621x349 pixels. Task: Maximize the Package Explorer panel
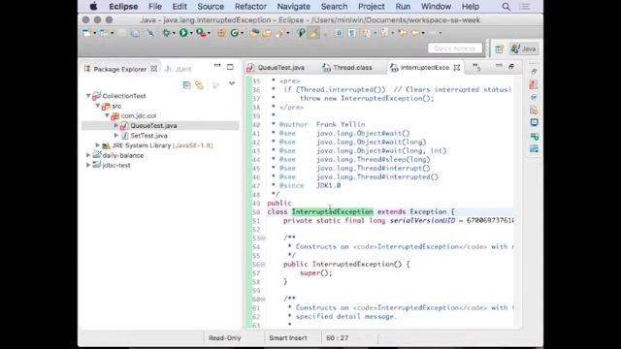[230, 67]
